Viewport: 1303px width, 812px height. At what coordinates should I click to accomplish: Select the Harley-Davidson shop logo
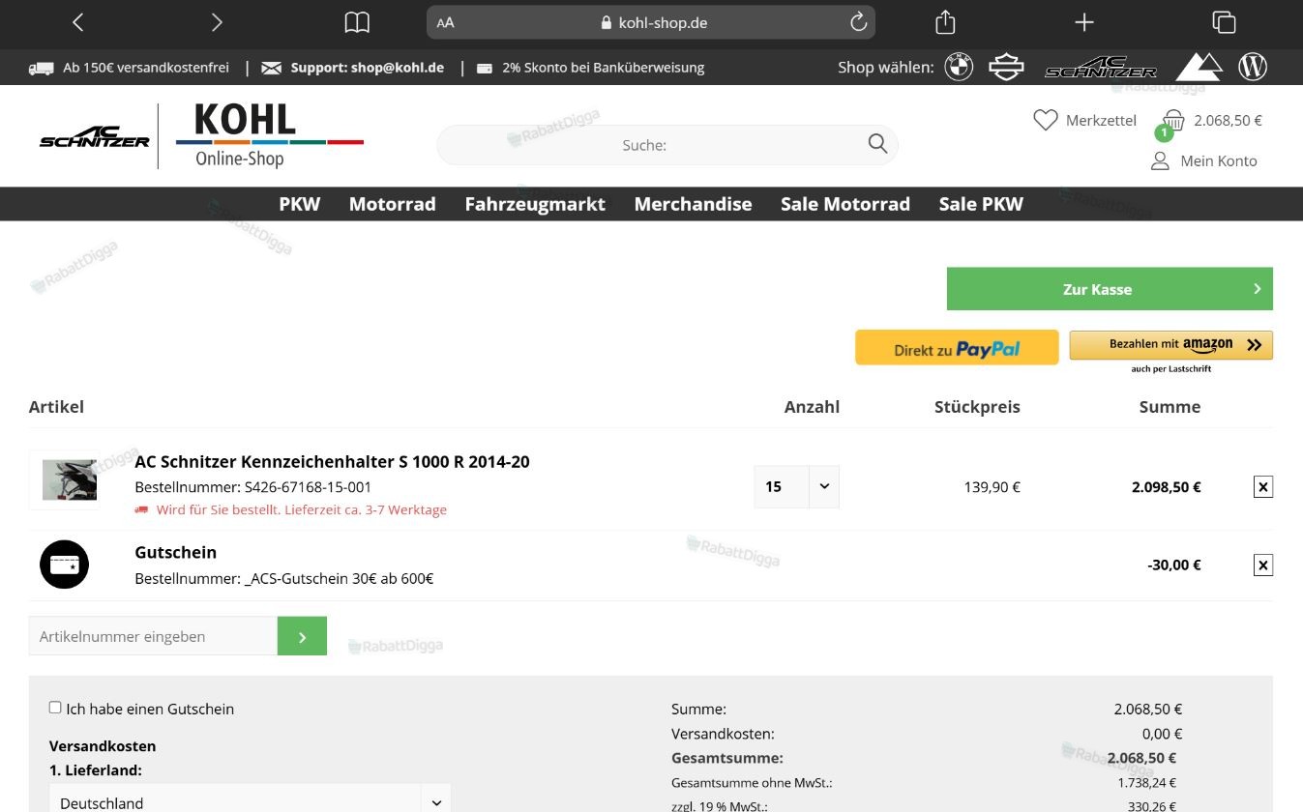1006,67
